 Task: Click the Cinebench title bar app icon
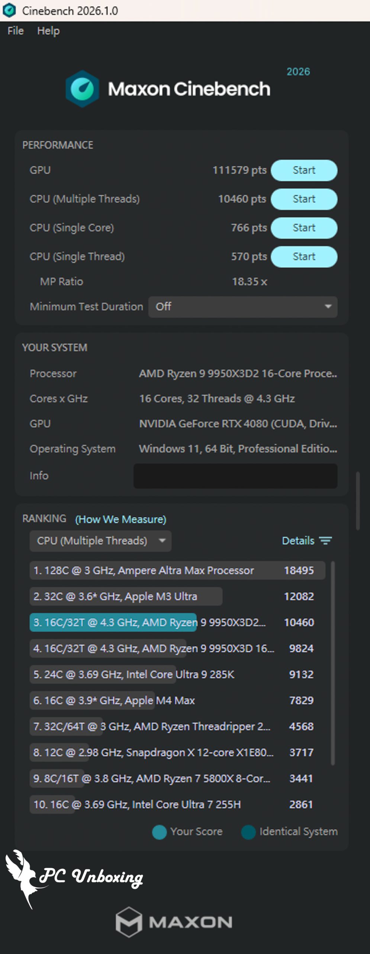pos(9,10)
